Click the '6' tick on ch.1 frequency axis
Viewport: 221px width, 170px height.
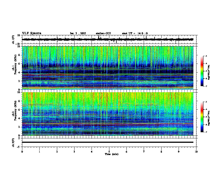[x=20, y=64]
